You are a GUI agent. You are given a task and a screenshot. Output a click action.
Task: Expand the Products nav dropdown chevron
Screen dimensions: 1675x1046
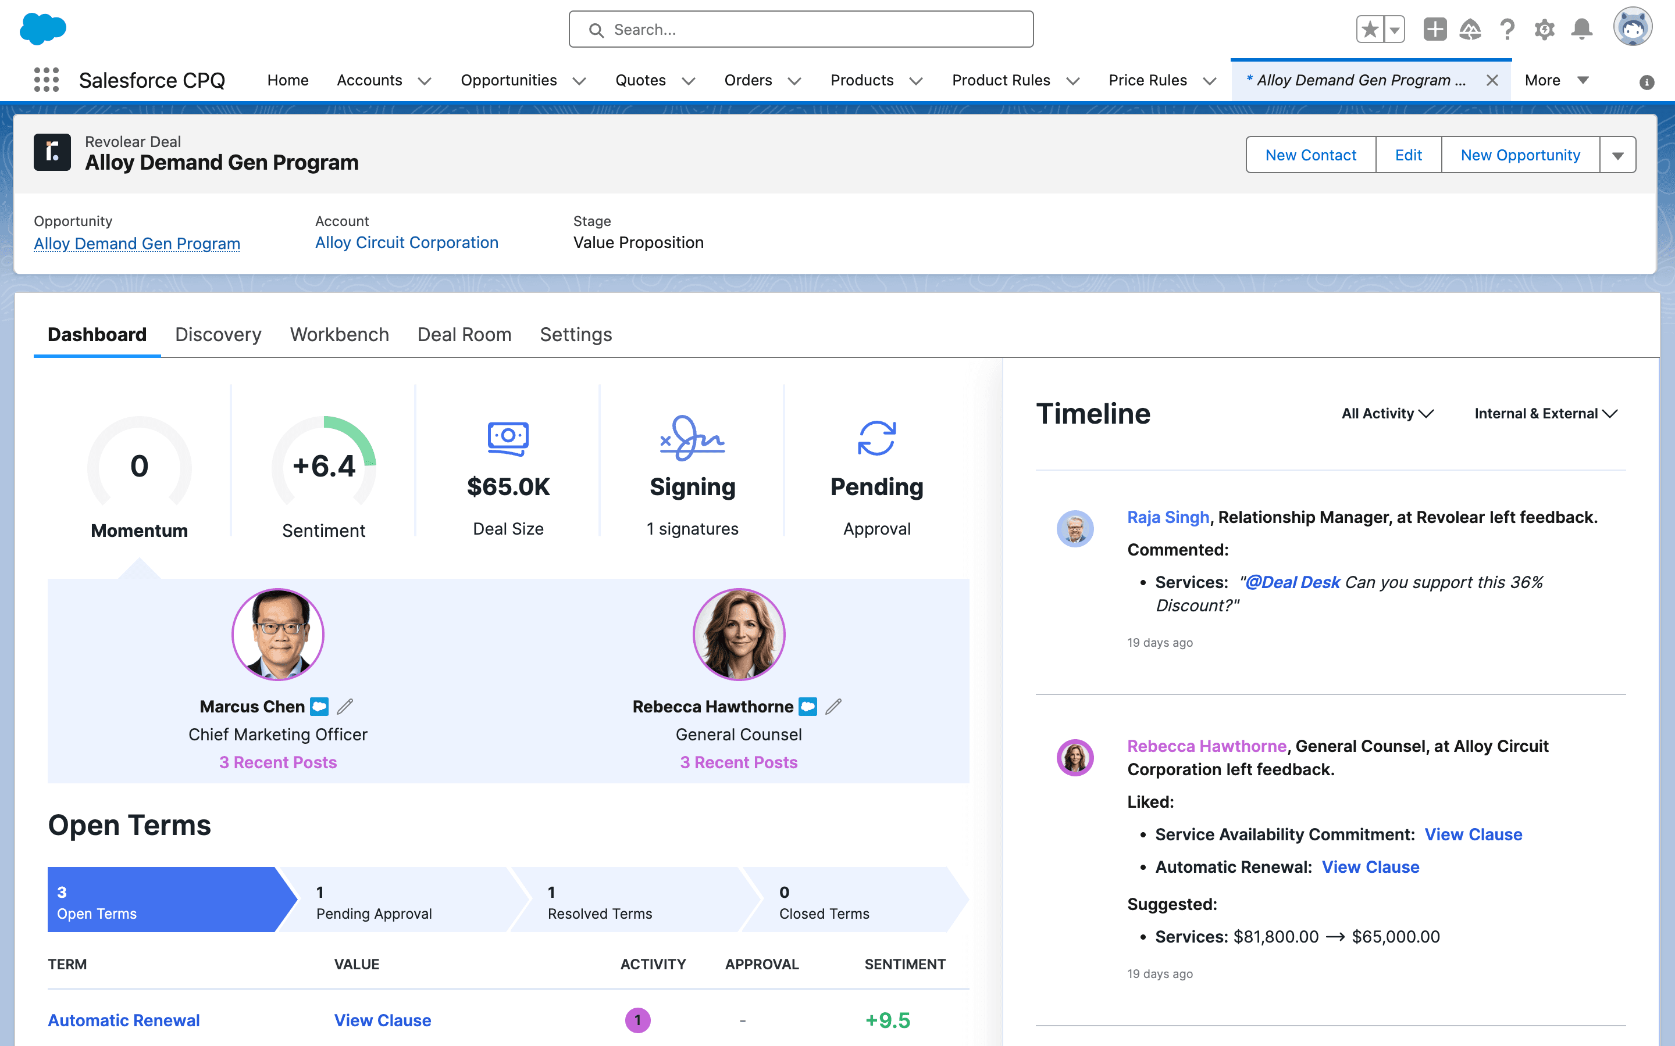[915, 81]
